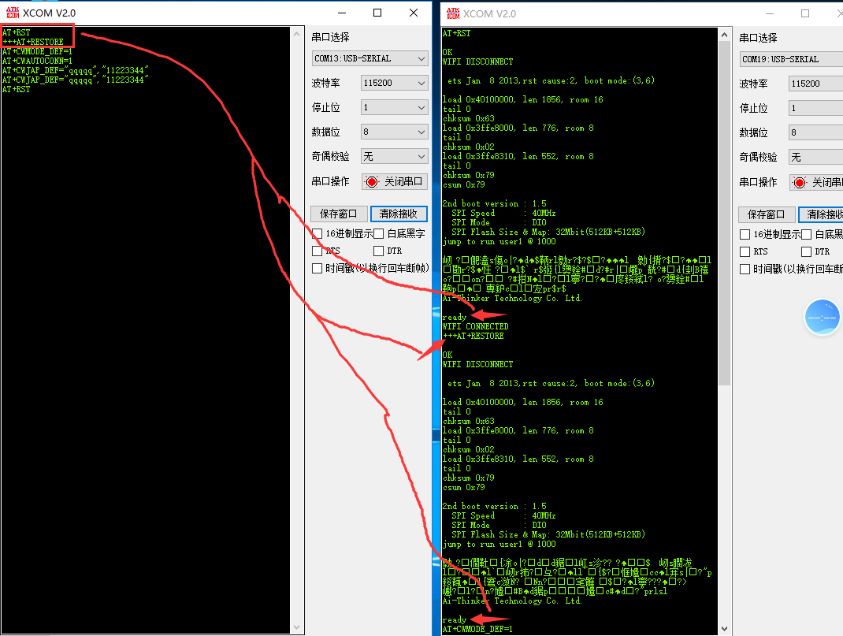Click the XCOM app icon in left window title bar
The image size is (843, 636).
pos(13,13)
